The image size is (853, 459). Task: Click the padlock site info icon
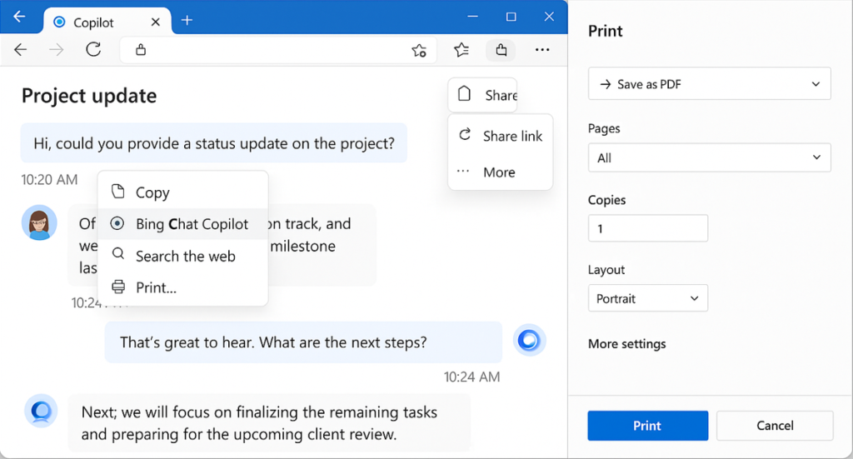(x=141, y=50)
